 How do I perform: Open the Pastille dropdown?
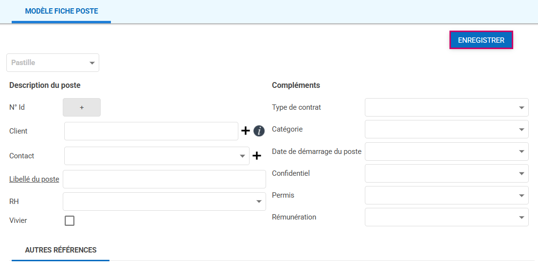[53, 63]
